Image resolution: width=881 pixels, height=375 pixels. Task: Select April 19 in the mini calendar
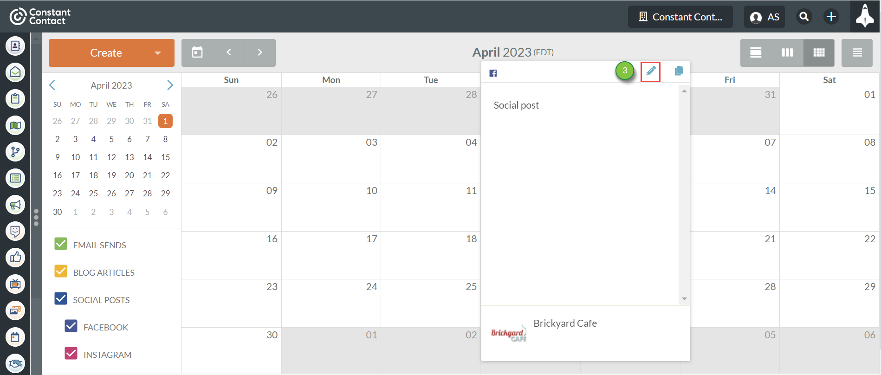pyautogui.click(x=111, y=175)
